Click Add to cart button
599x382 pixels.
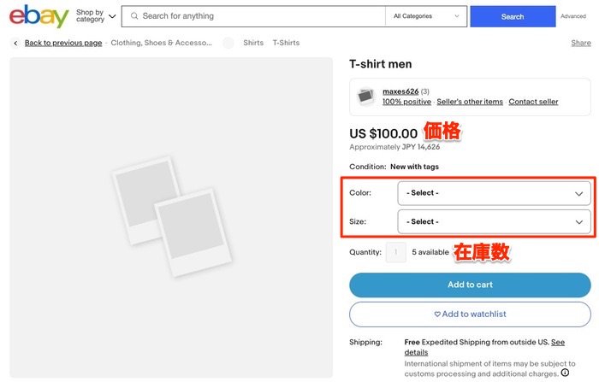point(470,285)
